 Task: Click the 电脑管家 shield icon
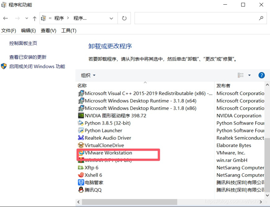click(81, 182)
